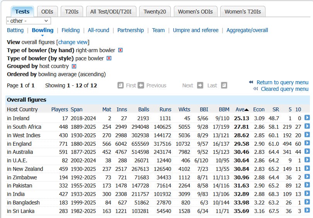Remove the right-arm bowler filter
The image size is (313, 218).
click(x=120, y=50)
